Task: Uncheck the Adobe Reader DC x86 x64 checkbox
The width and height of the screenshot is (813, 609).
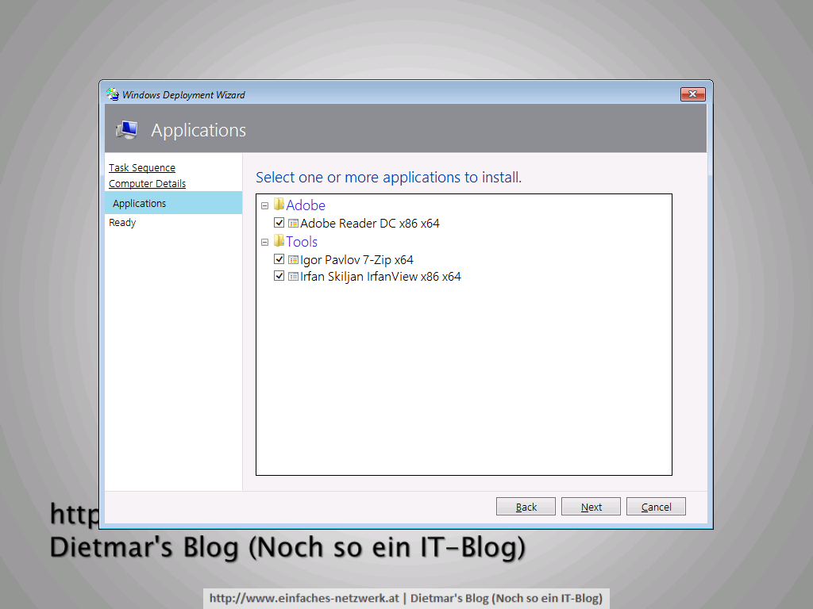Action: pos(279,223)
